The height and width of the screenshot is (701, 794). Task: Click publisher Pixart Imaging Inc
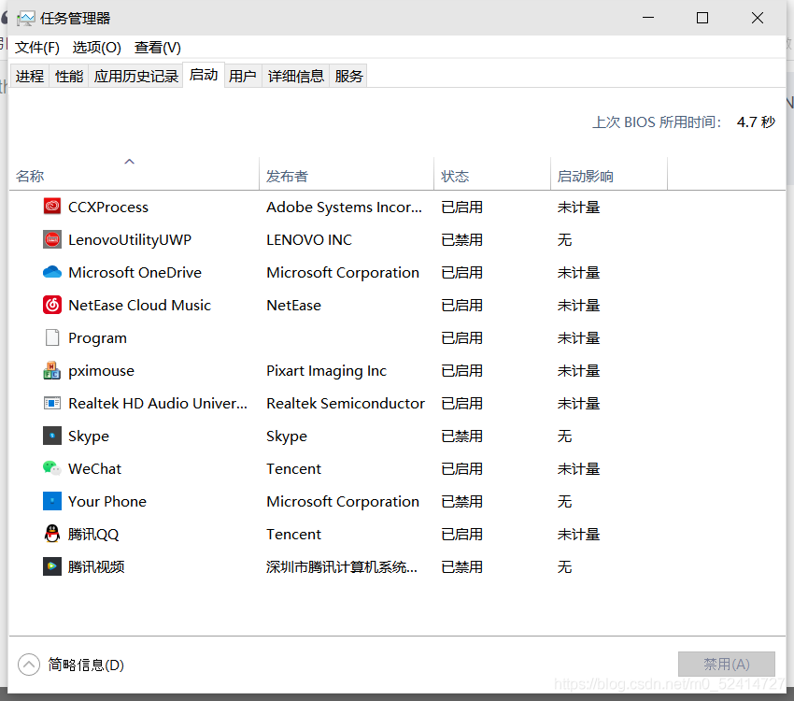pos(326,371)
